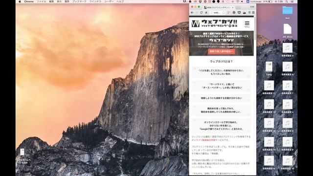
Task: Open the ヘルプ menu
Action: tap(120, 1)
